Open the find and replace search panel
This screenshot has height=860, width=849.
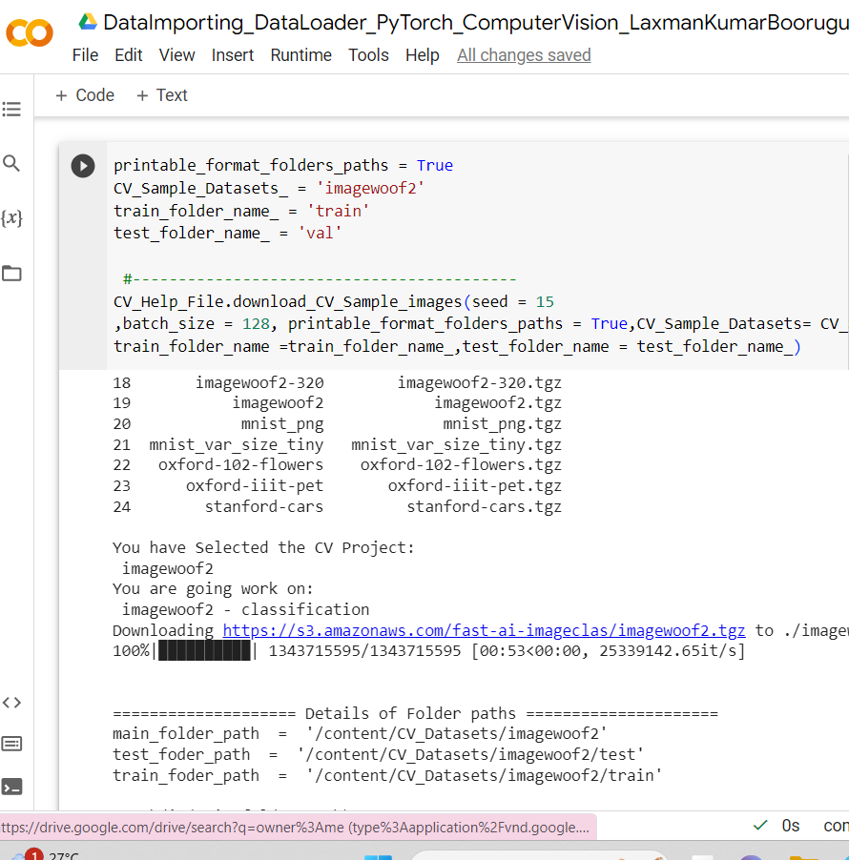(x=11, y=163)
